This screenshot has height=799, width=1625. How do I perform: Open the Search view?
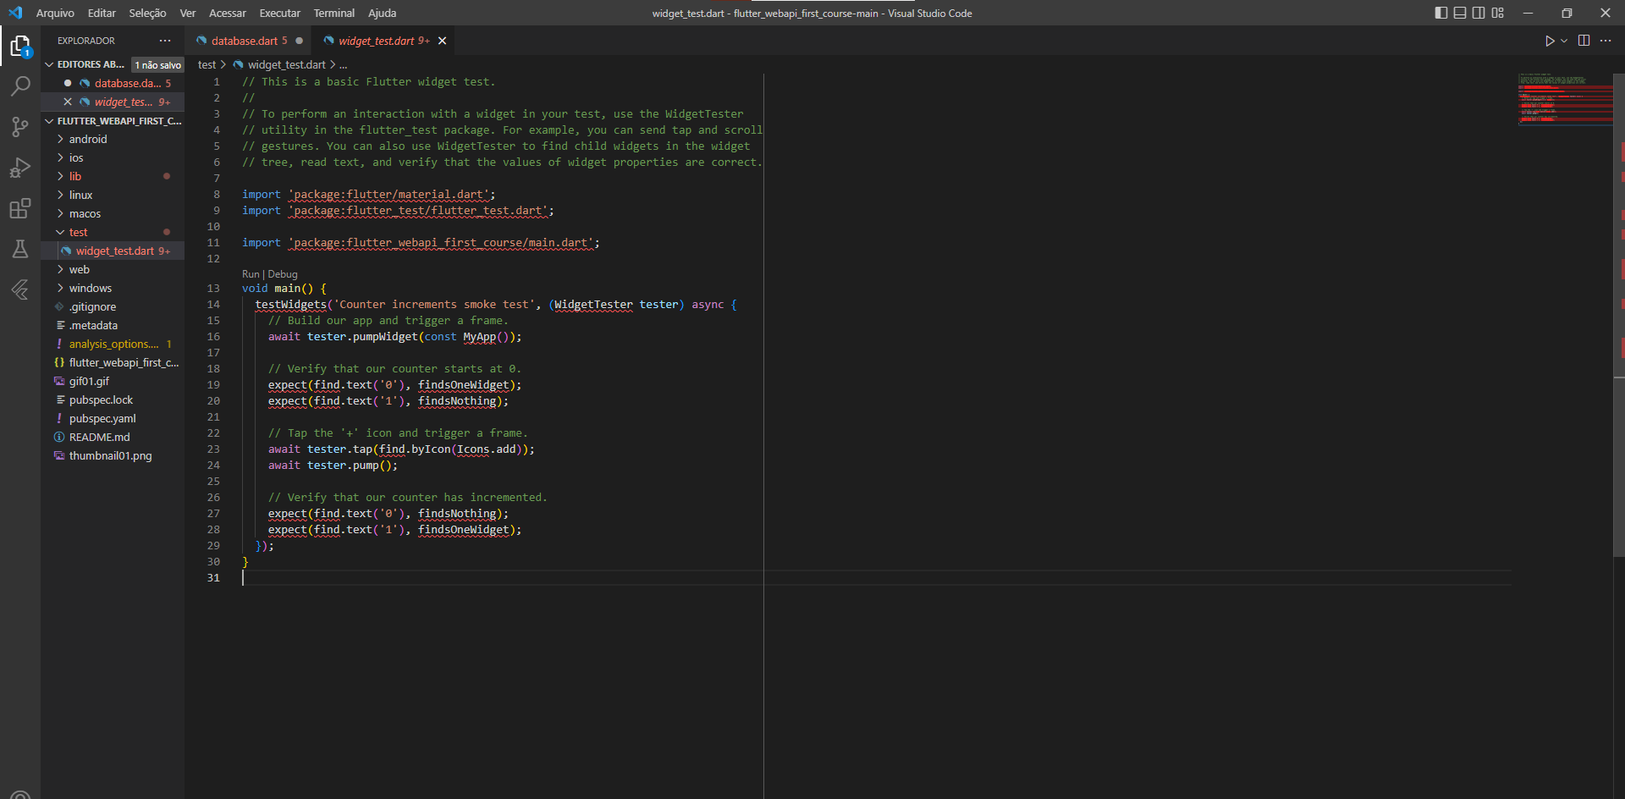click(20, 86)
